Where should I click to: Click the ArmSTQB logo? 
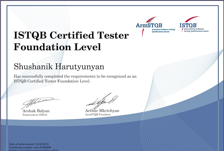tap(155, 27)
